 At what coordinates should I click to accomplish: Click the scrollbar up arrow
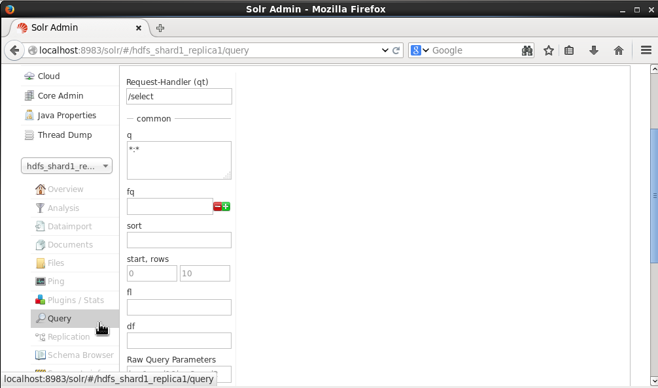pyautogui.click(x=654, y=69)
